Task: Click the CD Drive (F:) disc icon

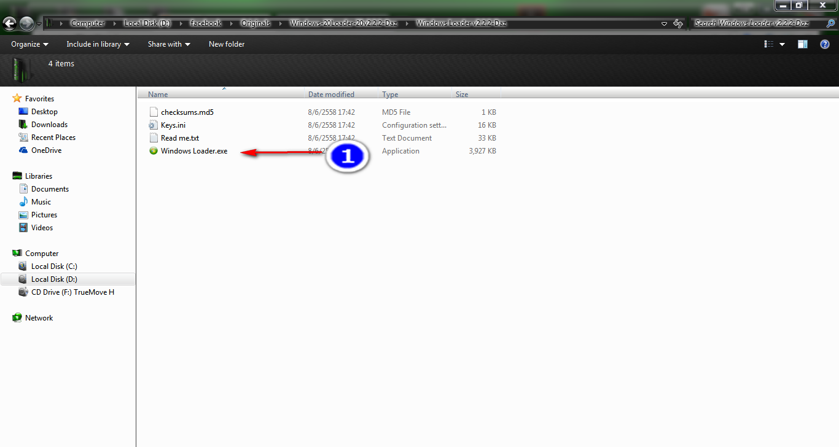Action: point(23,292)
